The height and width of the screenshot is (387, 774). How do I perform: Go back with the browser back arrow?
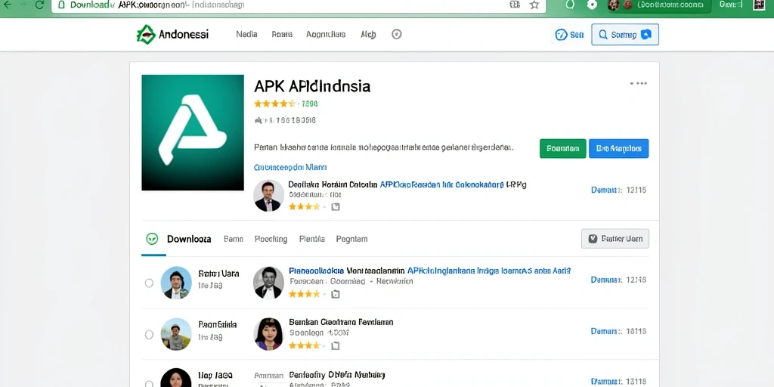click(7, 5)
